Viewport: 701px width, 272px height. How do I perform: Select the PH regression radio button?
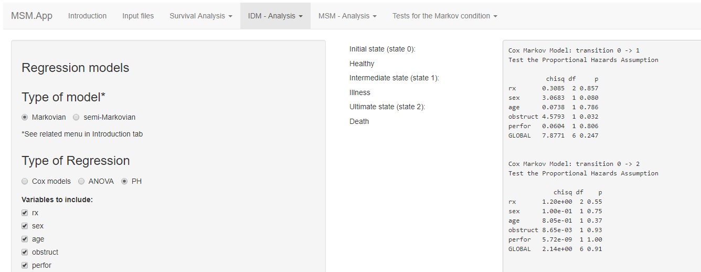(x=124, y=181)
